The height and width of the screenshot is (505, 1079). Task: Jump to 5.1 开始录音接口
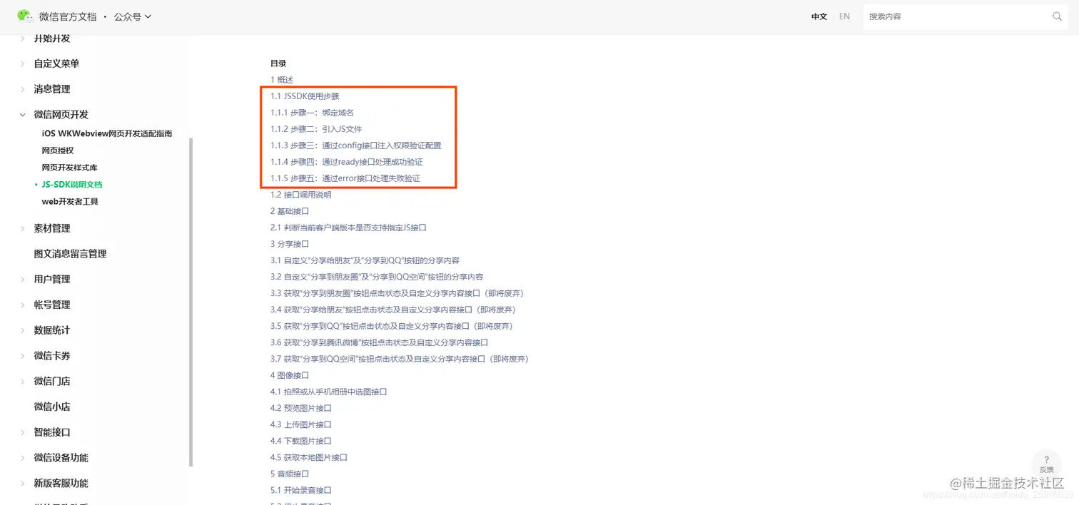point(301,490)
